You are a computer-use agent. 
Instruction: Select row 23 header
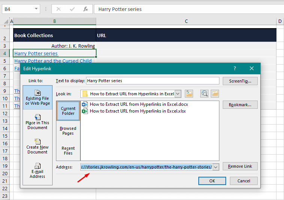coord(5,196)
